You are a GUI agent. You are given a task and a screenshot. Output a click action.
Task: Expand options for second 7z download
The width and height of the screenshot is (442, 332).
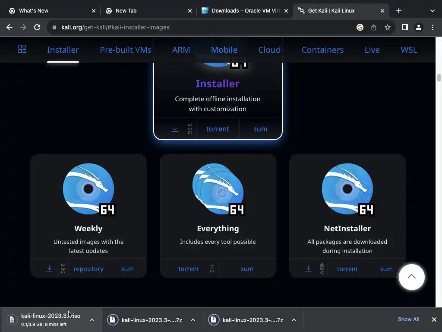click(294, 320)
